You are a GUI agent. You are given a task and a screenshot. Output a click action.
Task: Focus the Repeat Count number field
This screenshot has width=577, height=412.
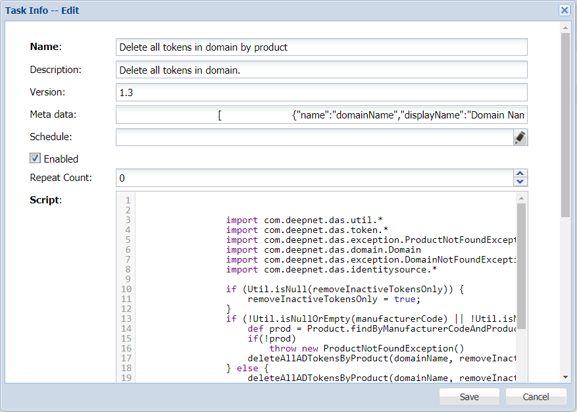tap(313, 178)
